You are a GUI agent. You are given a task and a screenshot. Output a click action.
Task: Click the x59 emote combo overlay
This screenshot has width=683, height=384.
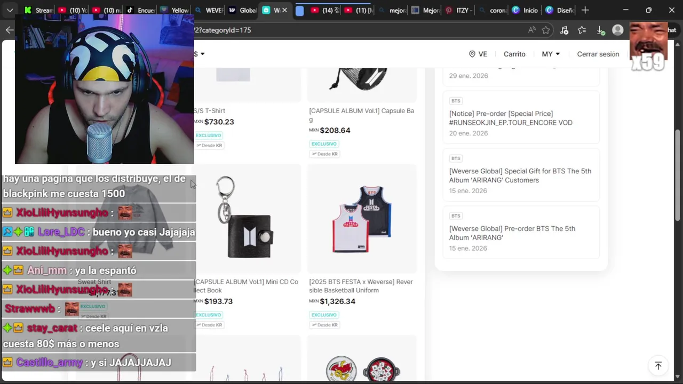(648, 47)
